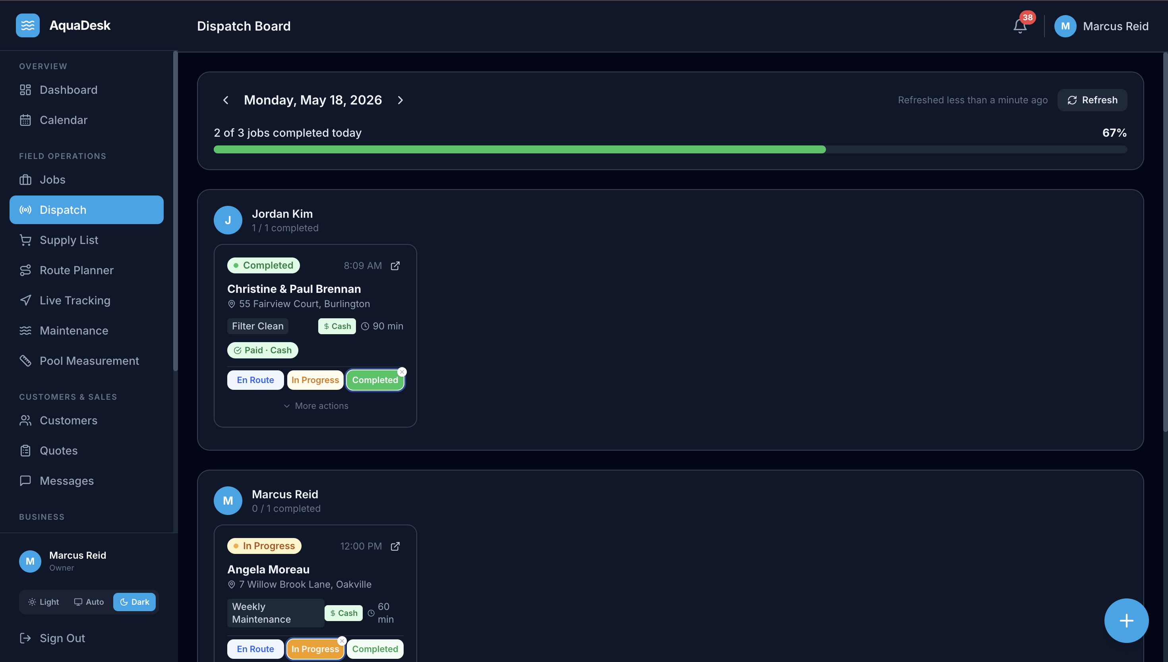The height and width of the screenshot is (662, 1168).
Task: Sign Out of AquaDesk
Action: 86,638
